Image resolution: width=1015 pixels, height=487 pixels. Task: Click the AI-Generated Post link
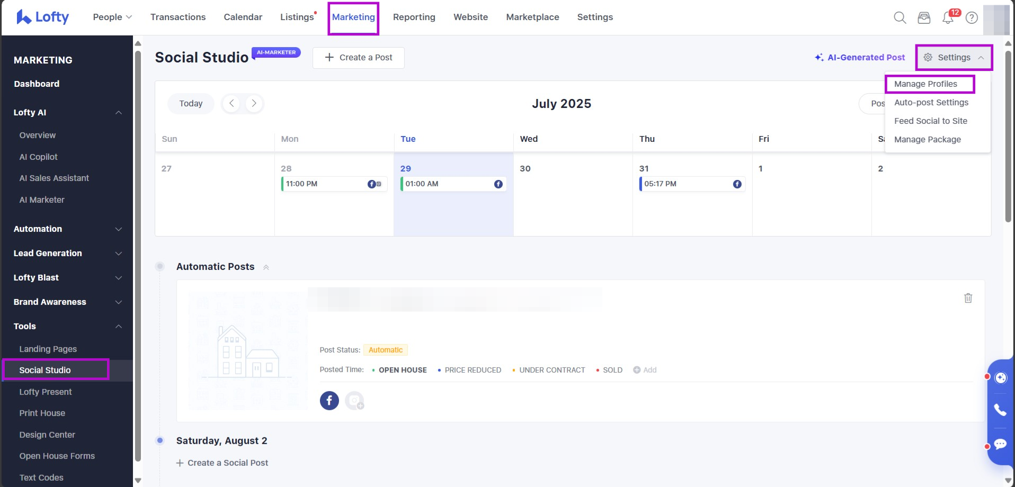(860, 58)
